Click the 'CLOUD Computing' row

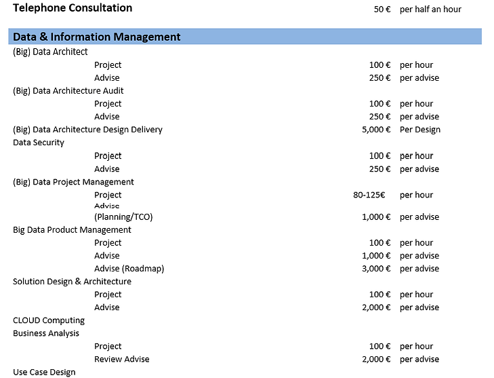[x=49, y=320]
